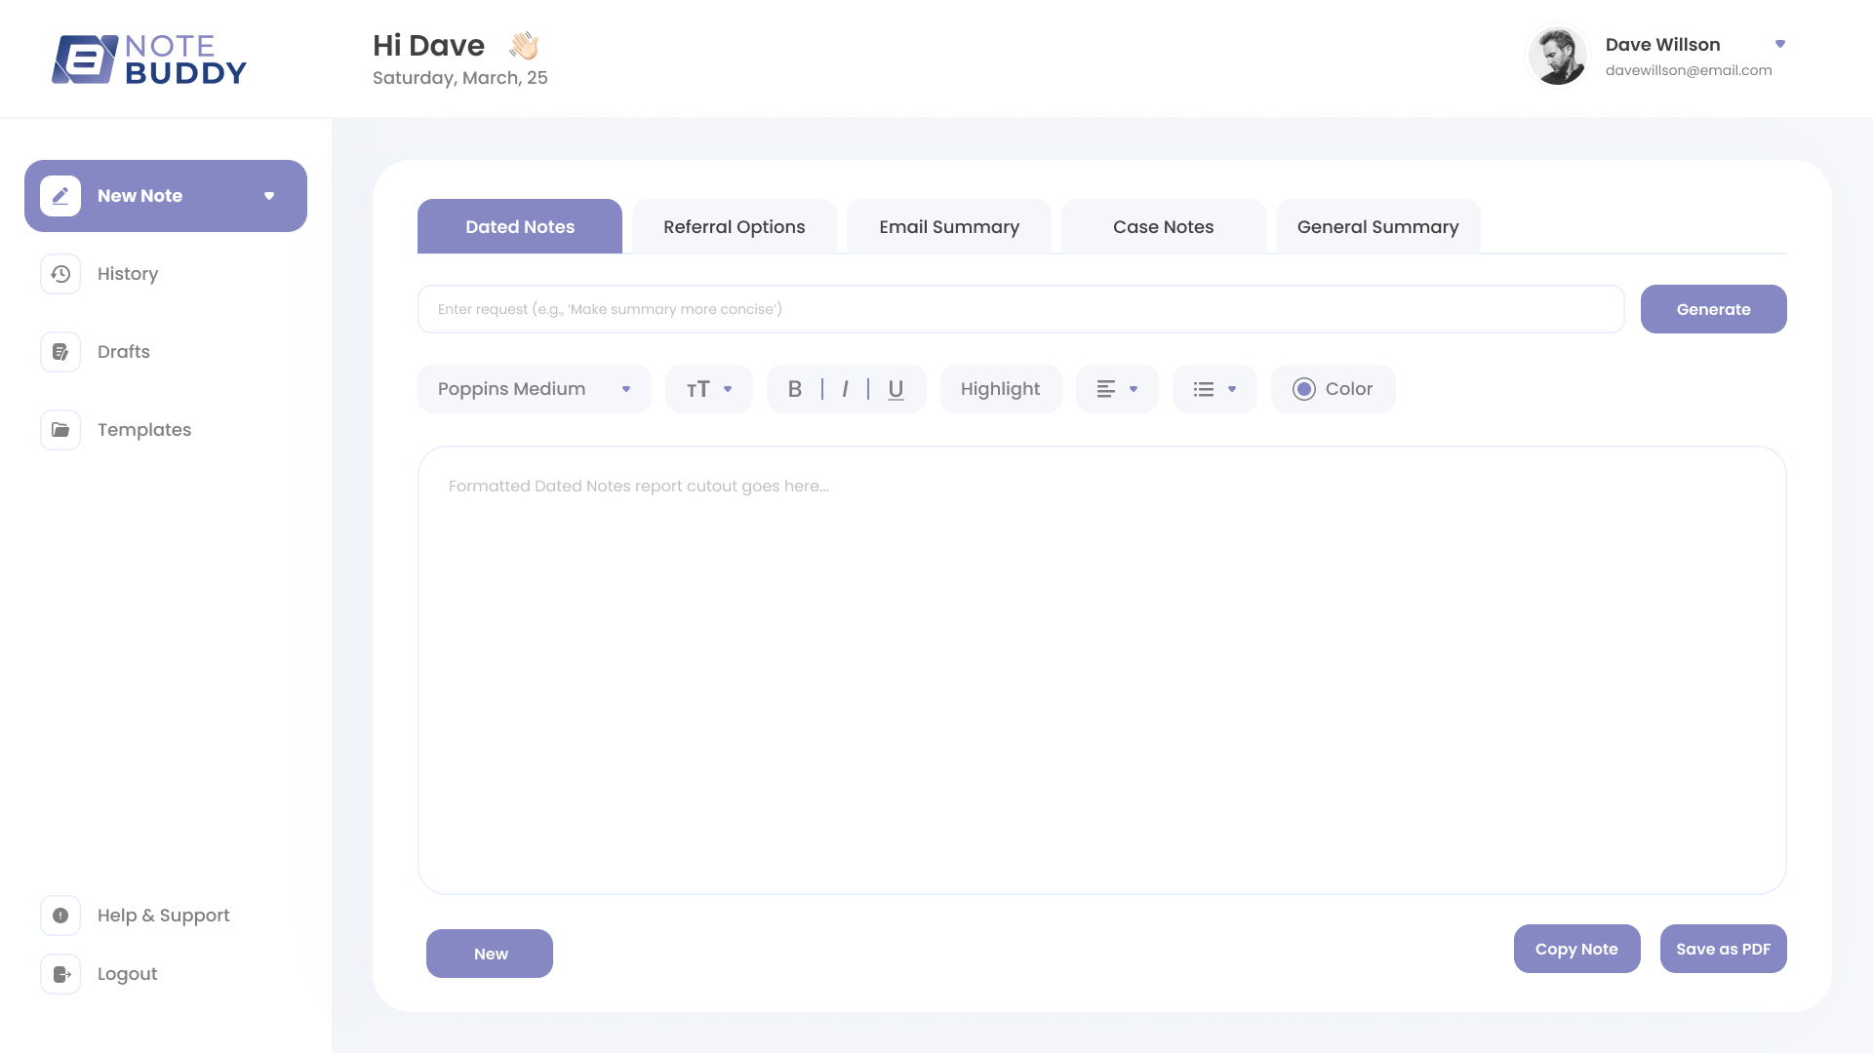1873x1053 pixels.
Task: Click the History clock icon
Action: 60,274
